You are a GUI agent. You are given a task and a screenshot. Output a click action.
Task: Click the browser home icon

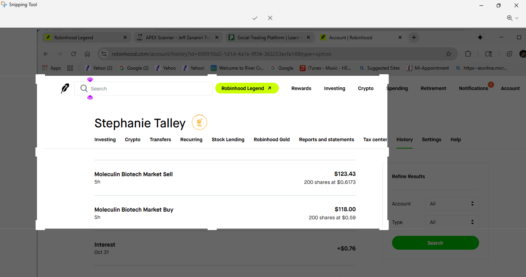[87, 54]
